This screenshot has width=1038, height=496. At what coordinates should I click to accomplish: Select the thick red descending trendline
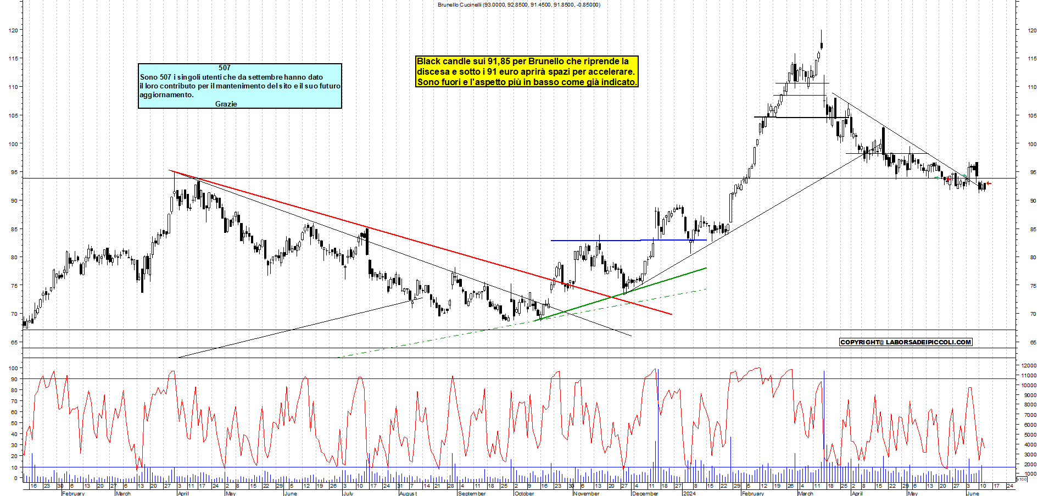point(421,242)
